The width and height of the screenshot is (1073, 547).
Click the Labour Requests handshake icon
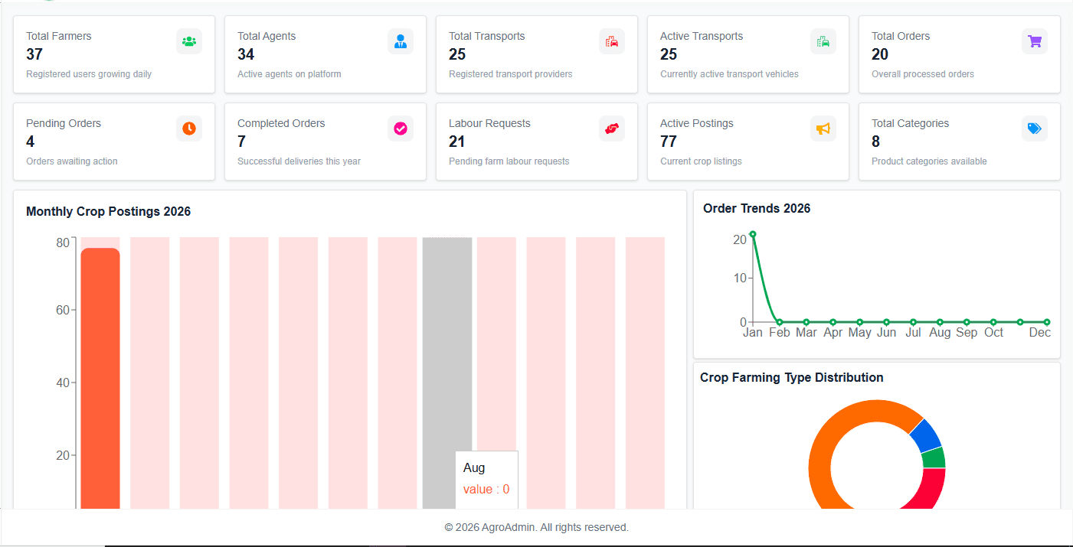[x=612, y=129]
